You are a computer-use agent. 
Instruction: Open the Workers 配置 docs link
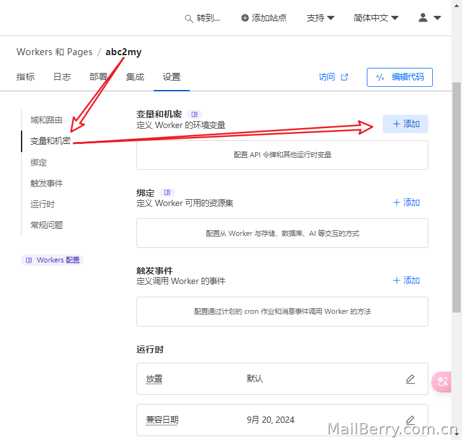click(x=53, y=260)
